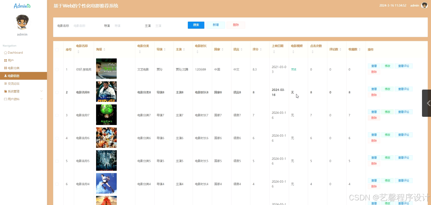The image size is (431, 205).
Task: Click 修改 for 电影名称6 row
Action: [387, 135]
